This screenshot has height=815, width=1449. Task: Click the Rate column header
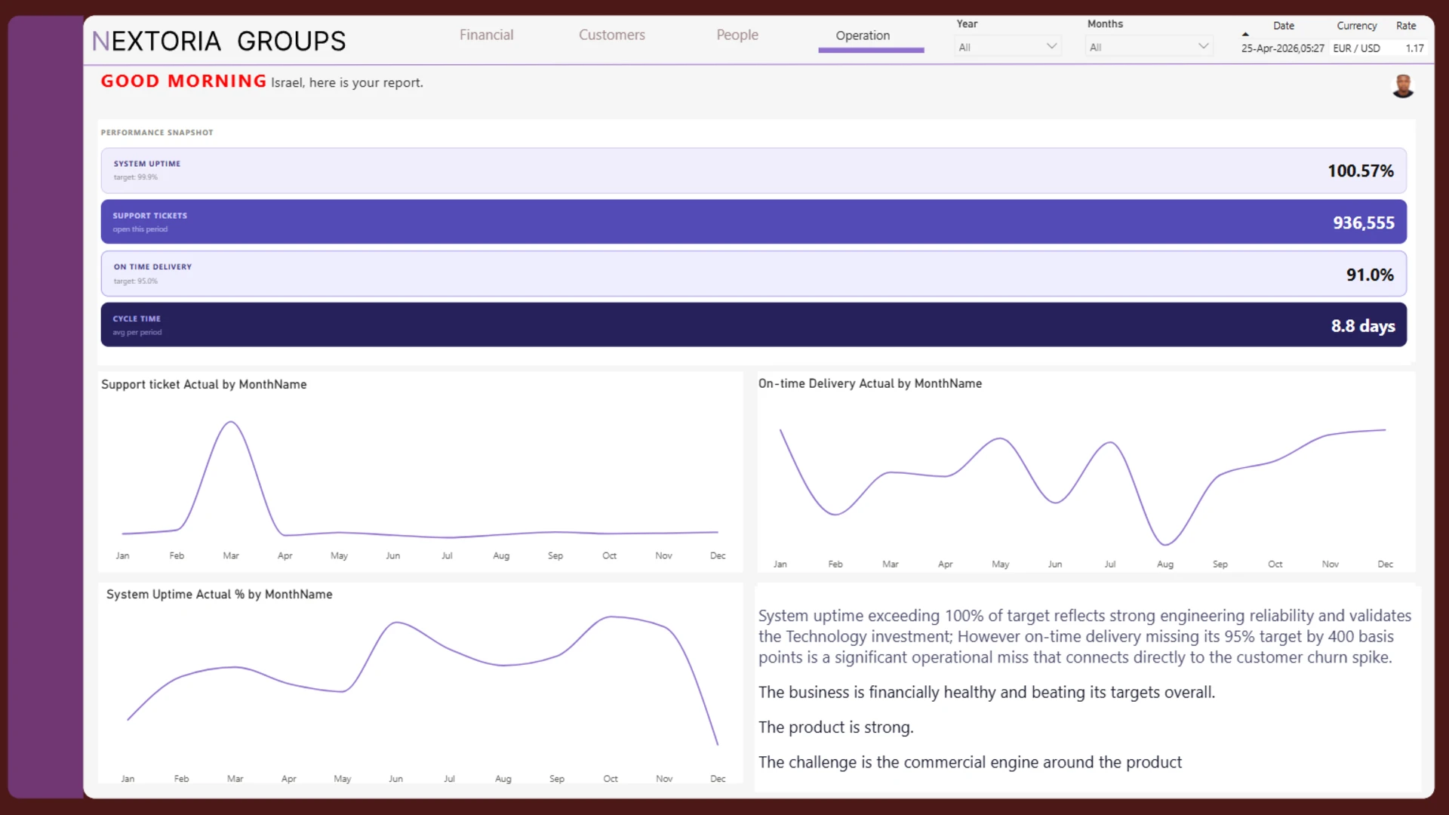click(x=1405, y=26)
